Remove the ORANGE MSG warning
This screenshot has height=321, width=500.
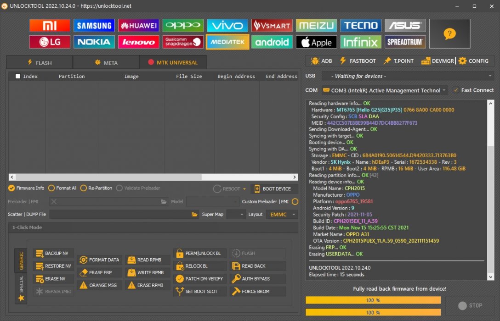pyautogui.click(x=99, y=285)
